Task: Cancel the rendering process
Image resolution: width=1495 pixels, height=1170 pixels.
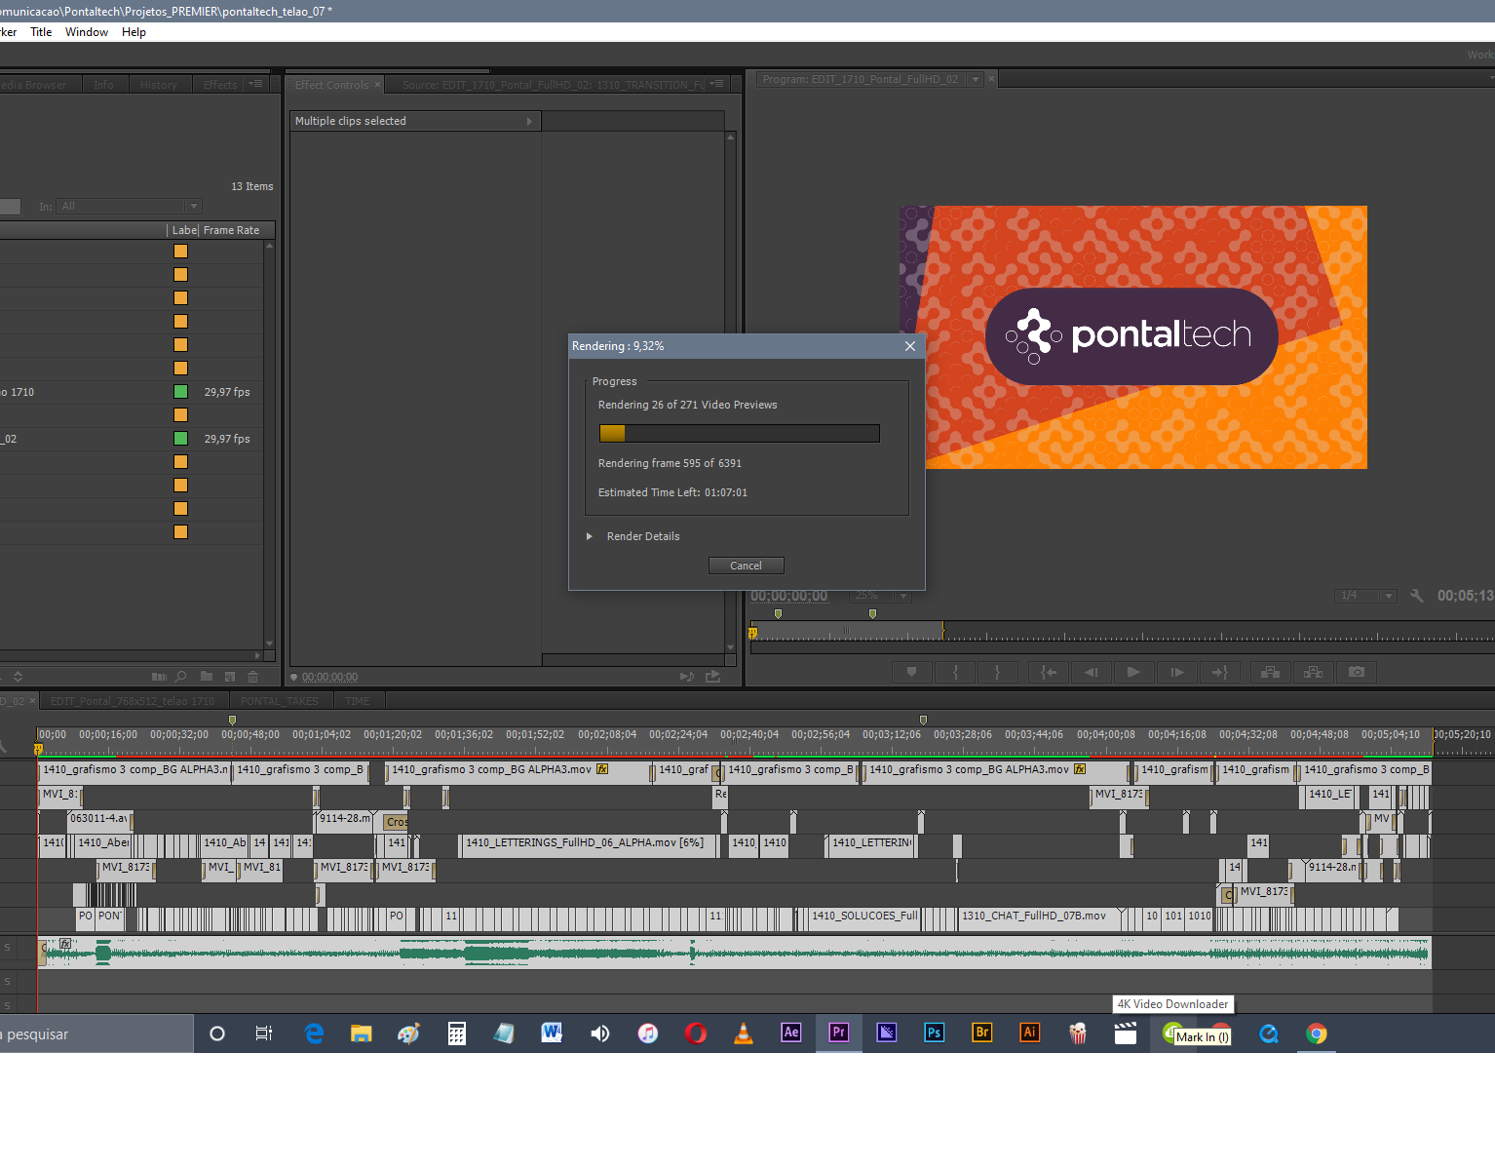Action: [x=747, y=565]
